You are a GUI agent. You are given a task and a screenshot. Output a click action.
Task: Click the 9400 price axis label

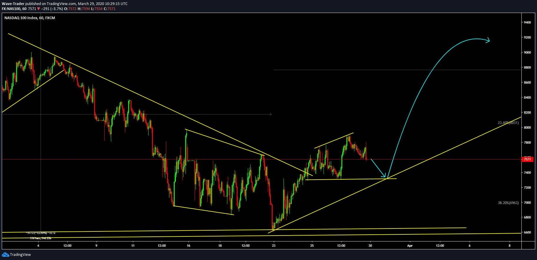click(527, 23)
